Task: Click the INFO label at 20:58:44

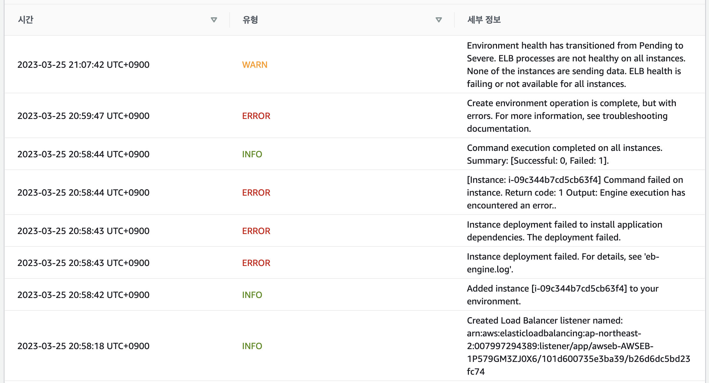Action: (x=252, y=154)
